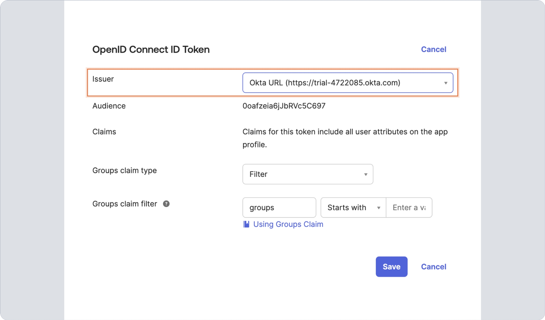
Task: Focus the groups claim name field
Action: click(279, 208)
